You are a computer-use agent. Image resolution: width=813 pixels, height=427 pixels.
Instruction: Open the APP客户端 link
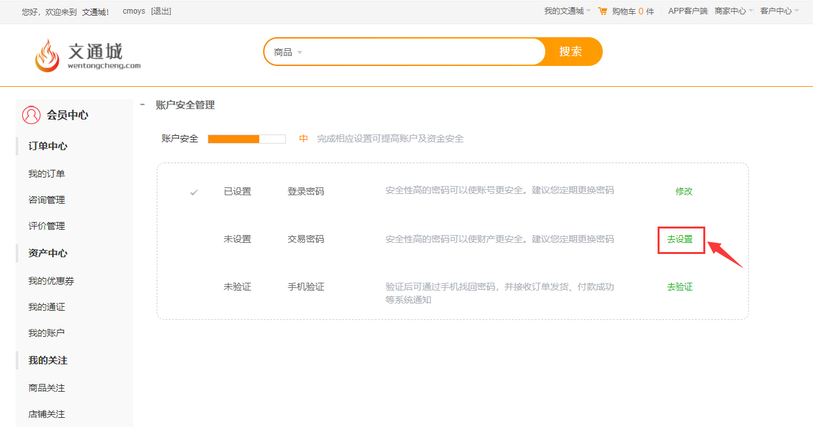pos(688,11)
